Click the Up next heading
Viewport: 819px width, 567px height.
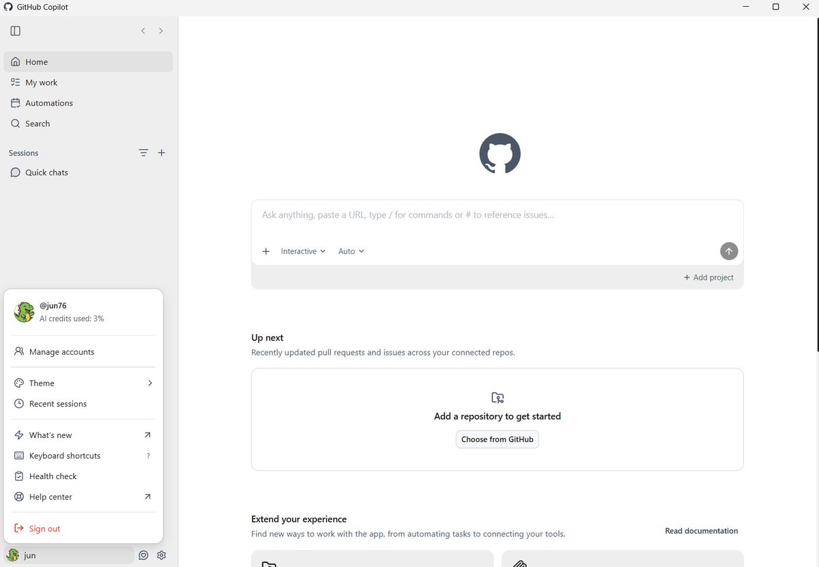(x=268, y=338)
